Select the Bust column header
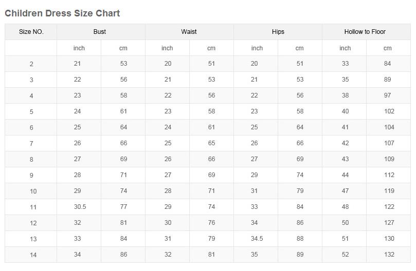This screenshot has width=416, height=271. [x=100, y=32]
